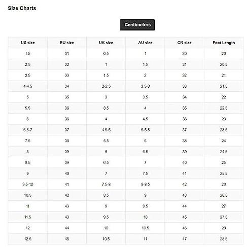
Task: Select the CN size column header
Action: click(185, 43)
